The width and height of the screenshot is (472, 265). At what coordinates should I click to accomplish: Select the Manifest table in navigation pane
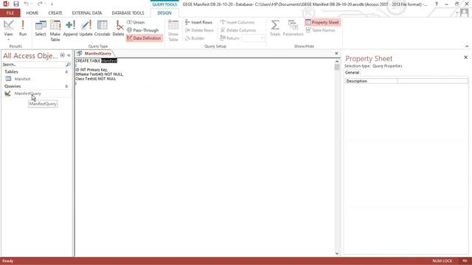coord(22,79)
